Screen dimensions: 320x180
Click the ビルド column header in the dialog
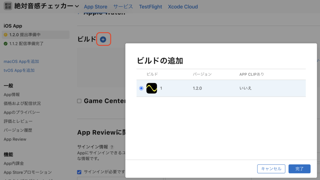tap(152, 74)
